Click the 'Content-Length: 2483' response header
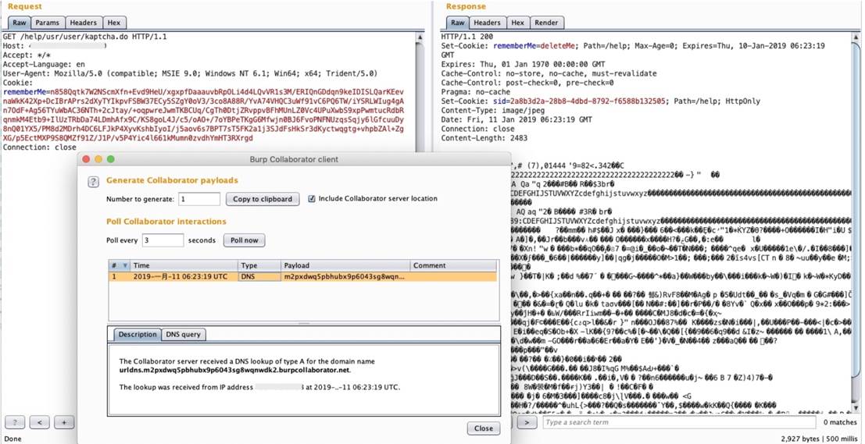The height and width of the screenshot is (444, 865). (x=484, y=138)
